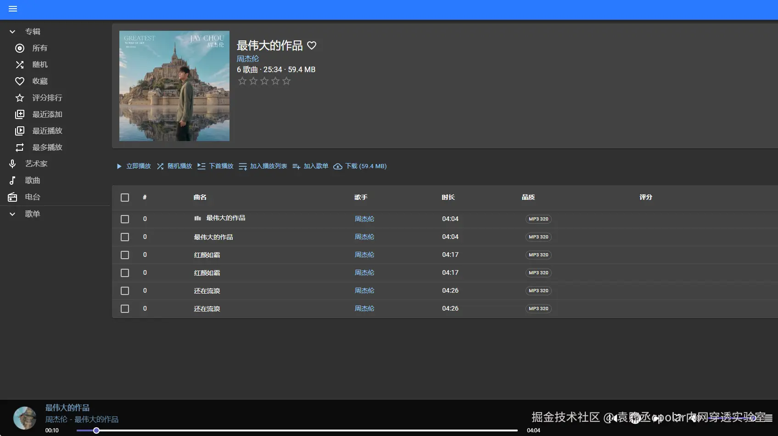The height and width of the screenshot is (436, 778).
Task: Rate the album two stars
Action: coord(253,81)
